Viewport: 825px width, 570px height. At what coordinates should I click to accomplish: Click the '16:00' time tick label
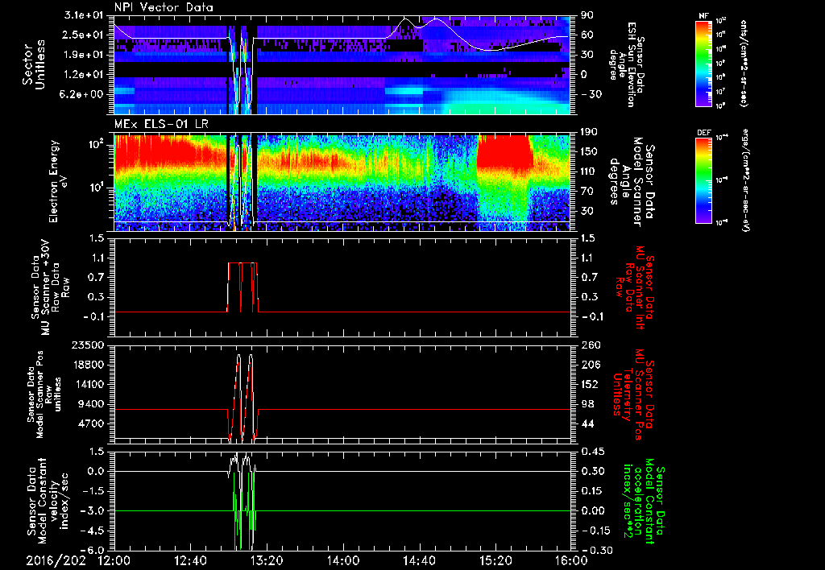click(x=570, y=560)
